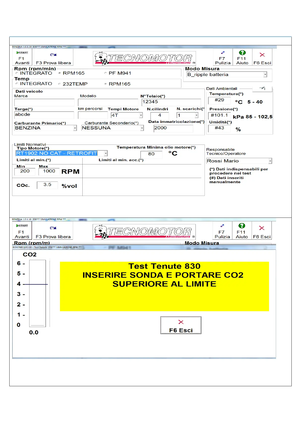Click COc. field showing 3.5

coord(47,185)
